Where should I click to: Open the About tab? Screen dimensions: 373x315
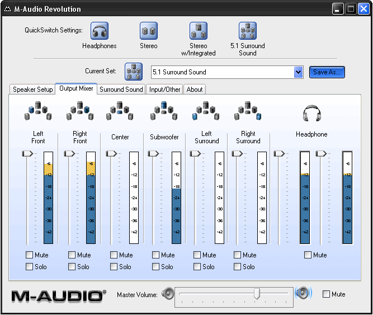pos(195,90)
